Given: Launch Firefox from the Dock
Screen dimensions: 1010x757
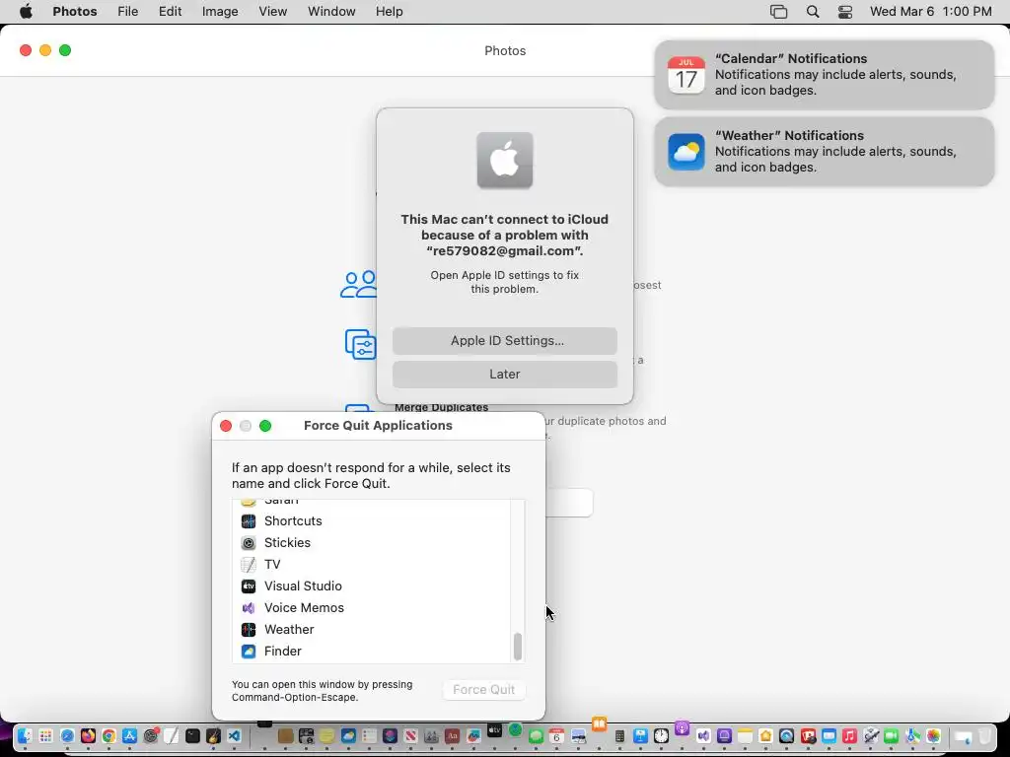Looking at the screenshot, I should tap(88, 735).
